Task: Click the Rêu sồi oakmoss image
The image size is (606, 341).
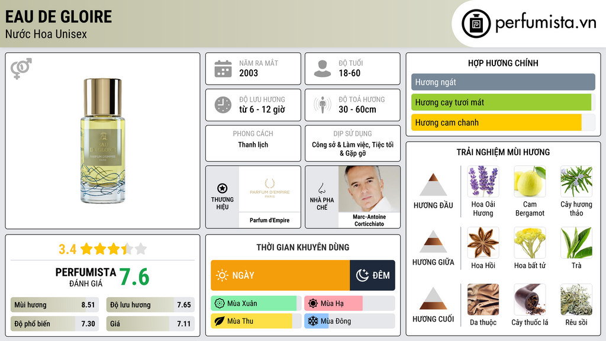Action: (576, 299)
